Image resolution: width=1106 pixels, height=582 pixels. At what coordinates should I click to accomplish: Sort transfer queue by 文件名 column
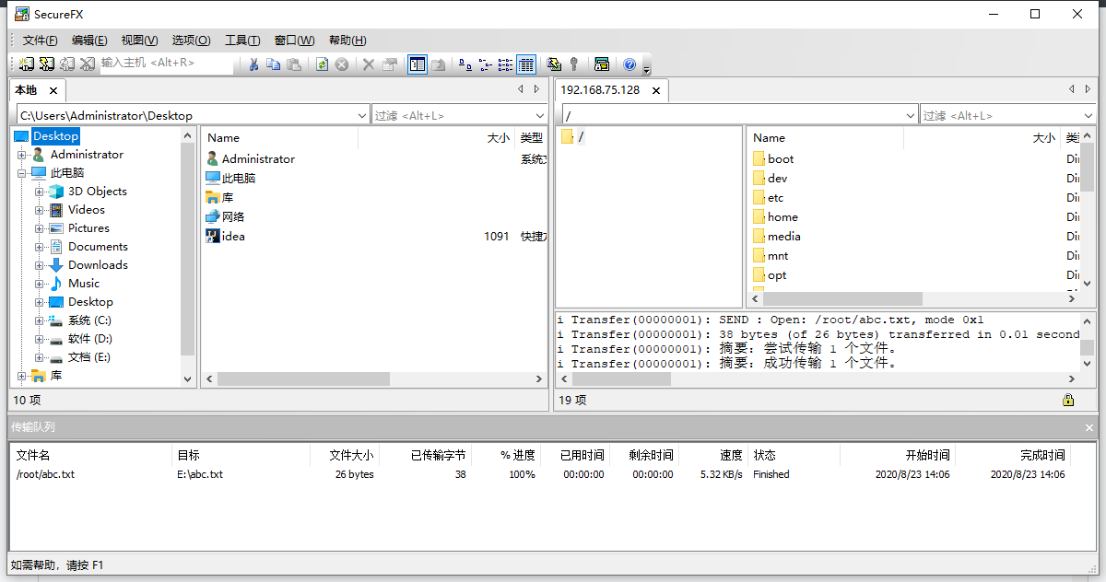(91, 455)
